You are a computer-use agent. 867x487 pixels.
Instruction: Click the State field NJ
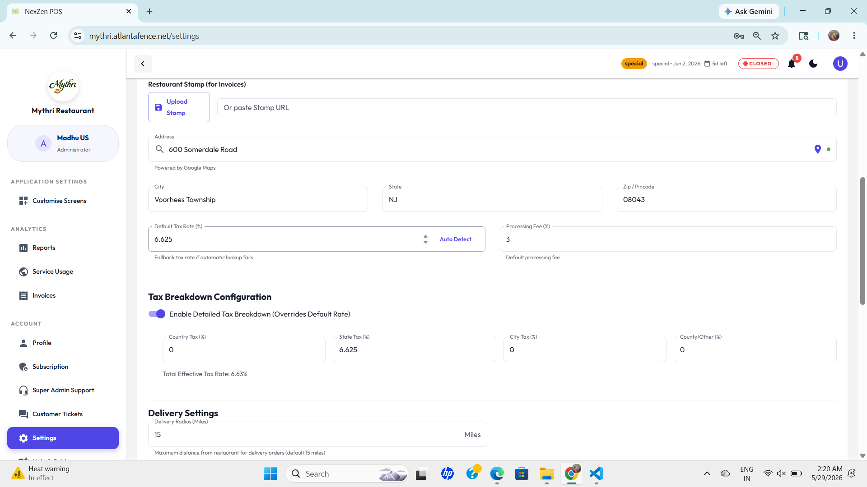492,199
